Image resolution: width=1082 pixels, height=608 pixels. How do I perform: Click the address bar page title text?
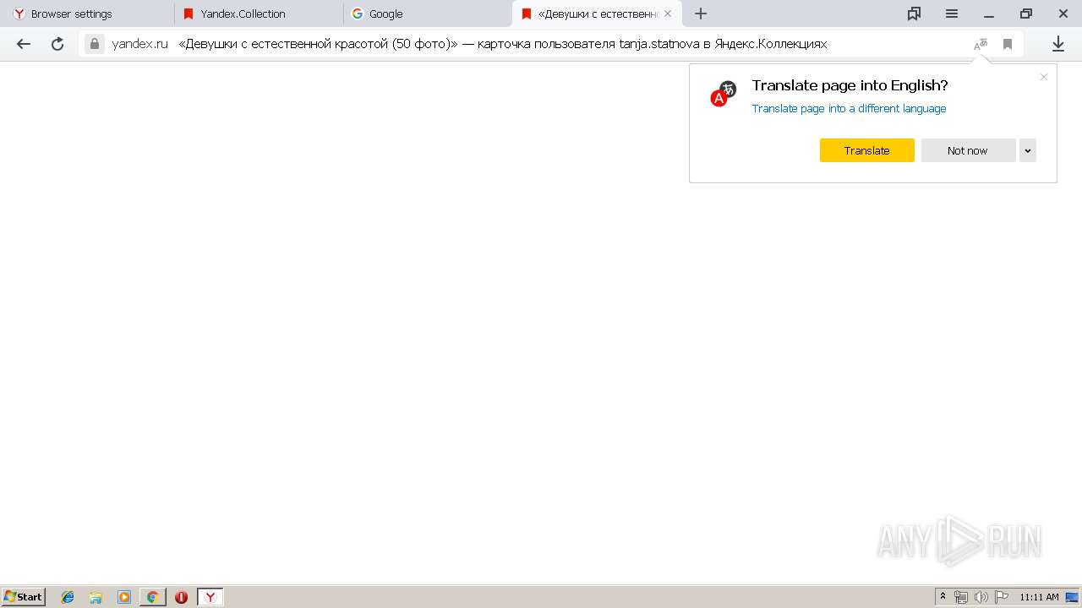coord(503,44)
